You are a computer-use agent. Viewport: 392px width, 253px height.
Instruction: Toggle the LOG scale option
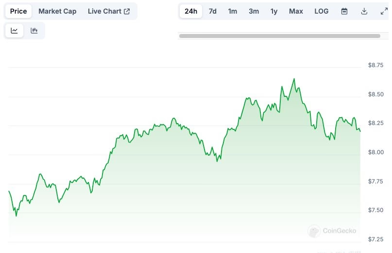point(321,11)
